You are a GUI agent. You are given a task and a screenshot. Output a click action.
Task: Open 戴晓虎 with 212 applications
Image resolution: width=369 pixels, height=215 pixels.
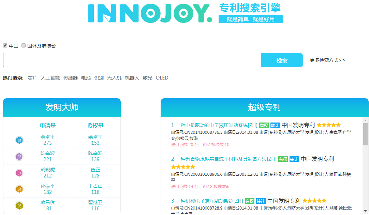point(47,173)
